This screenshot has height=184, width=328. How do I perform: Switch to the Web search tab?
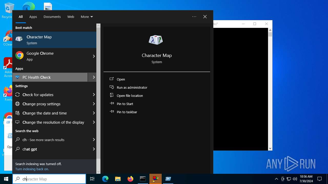(x=71, y=17)
